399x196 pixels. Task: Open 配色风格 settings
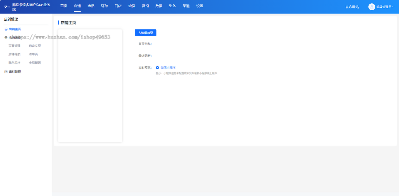pyautogui.click(x=14, y=63)
